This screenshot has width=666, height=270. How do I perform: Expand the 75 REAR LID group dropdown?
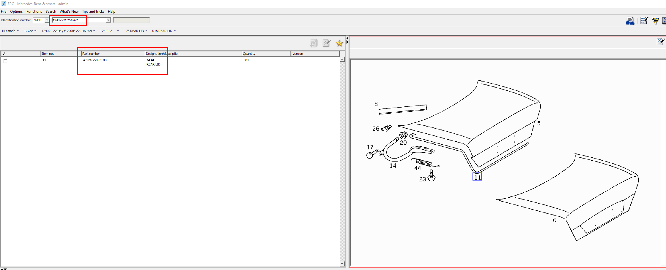point(137,31)
